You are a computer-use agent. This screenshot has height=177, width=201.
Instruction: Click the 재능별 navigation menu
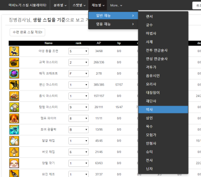coord(98,5)
